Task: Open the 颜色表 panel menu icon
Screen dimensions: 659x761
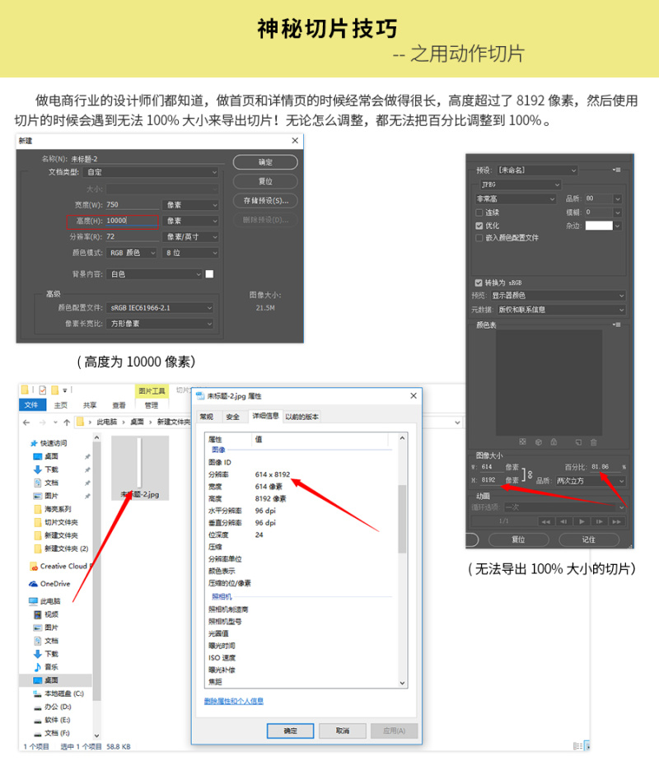Action: (617, 324)
